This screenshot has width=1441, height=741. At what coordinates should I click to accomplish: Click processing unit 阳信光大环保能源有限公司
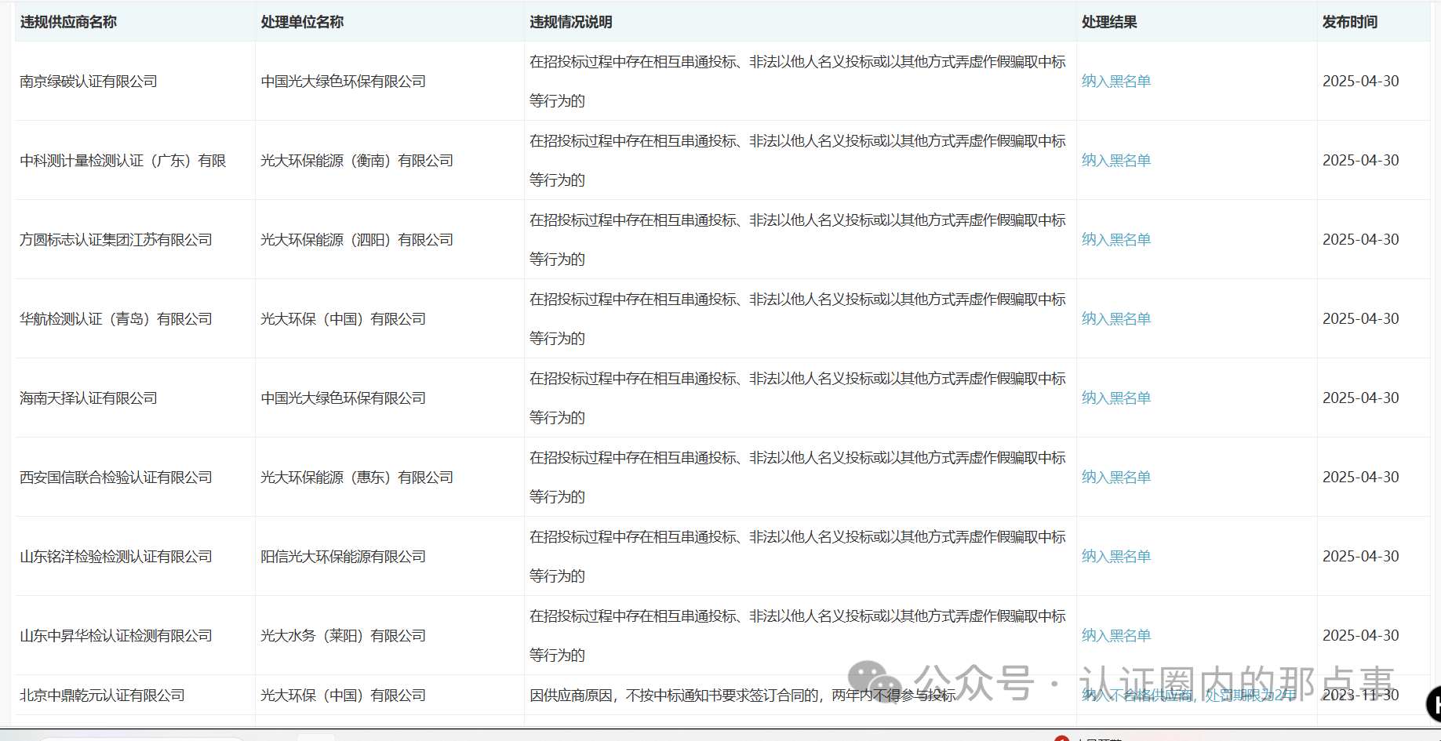point(344,557)
